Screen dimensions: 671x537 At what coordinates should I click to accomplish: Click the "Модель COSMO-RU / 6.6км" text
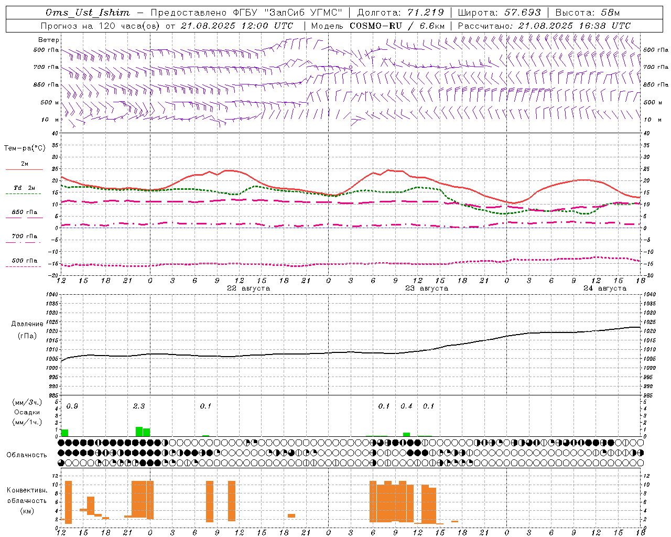coord(378,26)
